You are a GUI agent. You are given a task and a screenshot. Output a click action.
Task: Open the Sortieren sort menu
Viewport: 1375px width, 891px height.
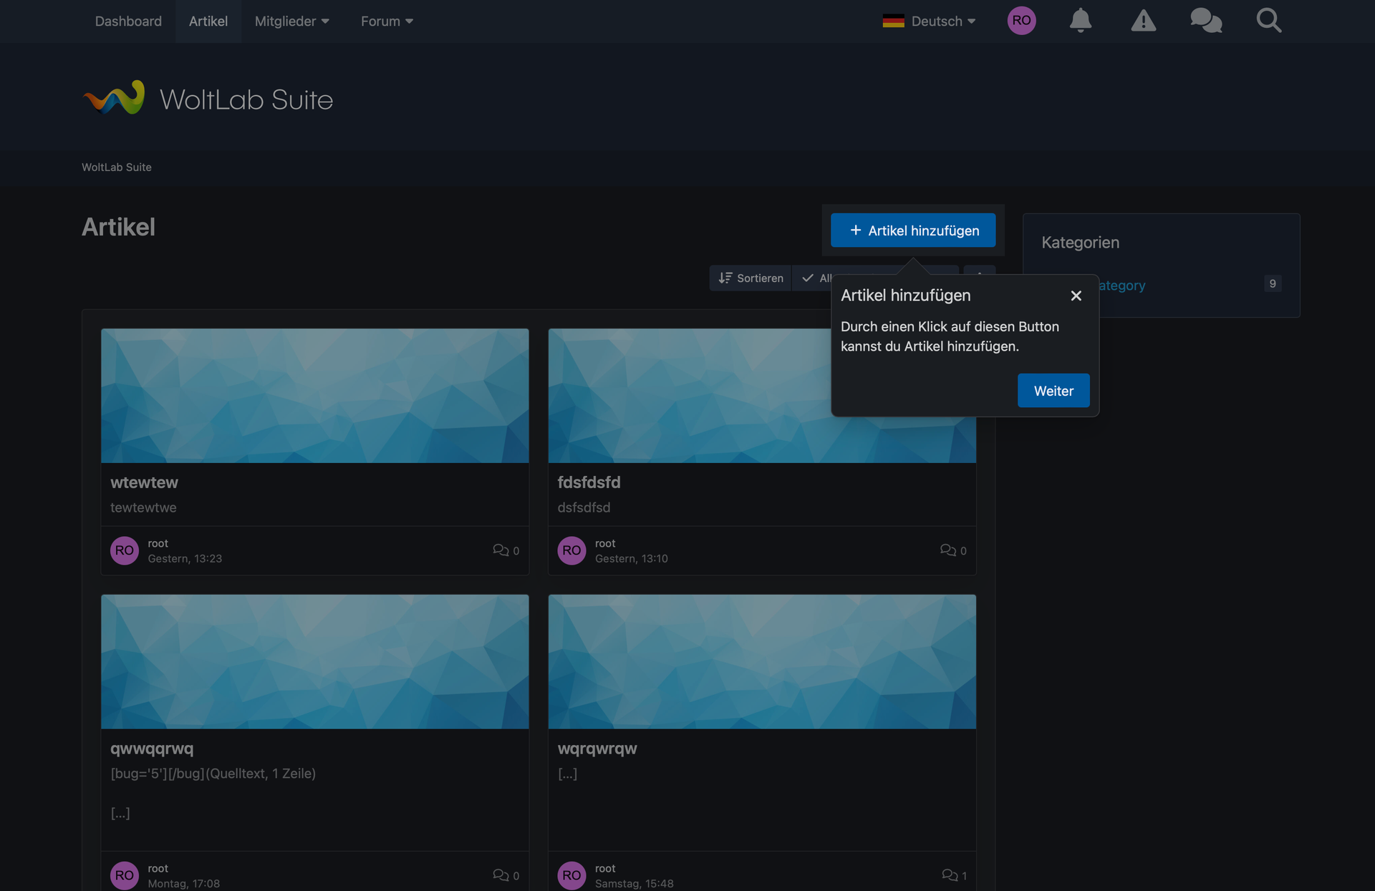[751, 278]
